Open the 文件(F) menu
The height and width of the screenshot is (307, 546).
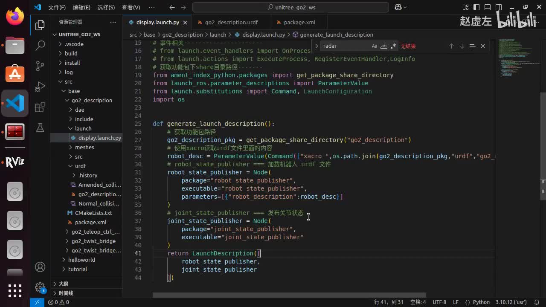click(57, 7)
